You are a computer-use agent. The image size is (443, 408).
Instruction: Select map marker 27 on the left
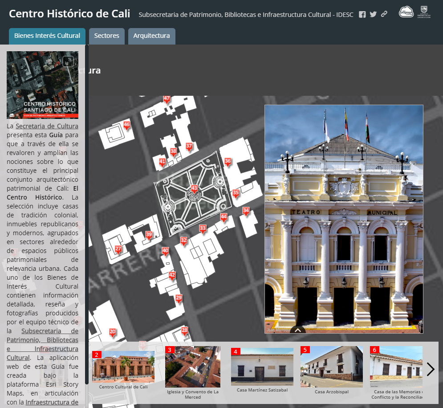point(118,249)
